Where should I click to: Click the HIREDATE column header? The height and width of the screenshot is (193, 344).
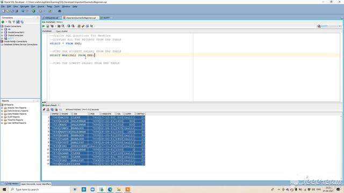pyautogui.click(x=107, y=114)
